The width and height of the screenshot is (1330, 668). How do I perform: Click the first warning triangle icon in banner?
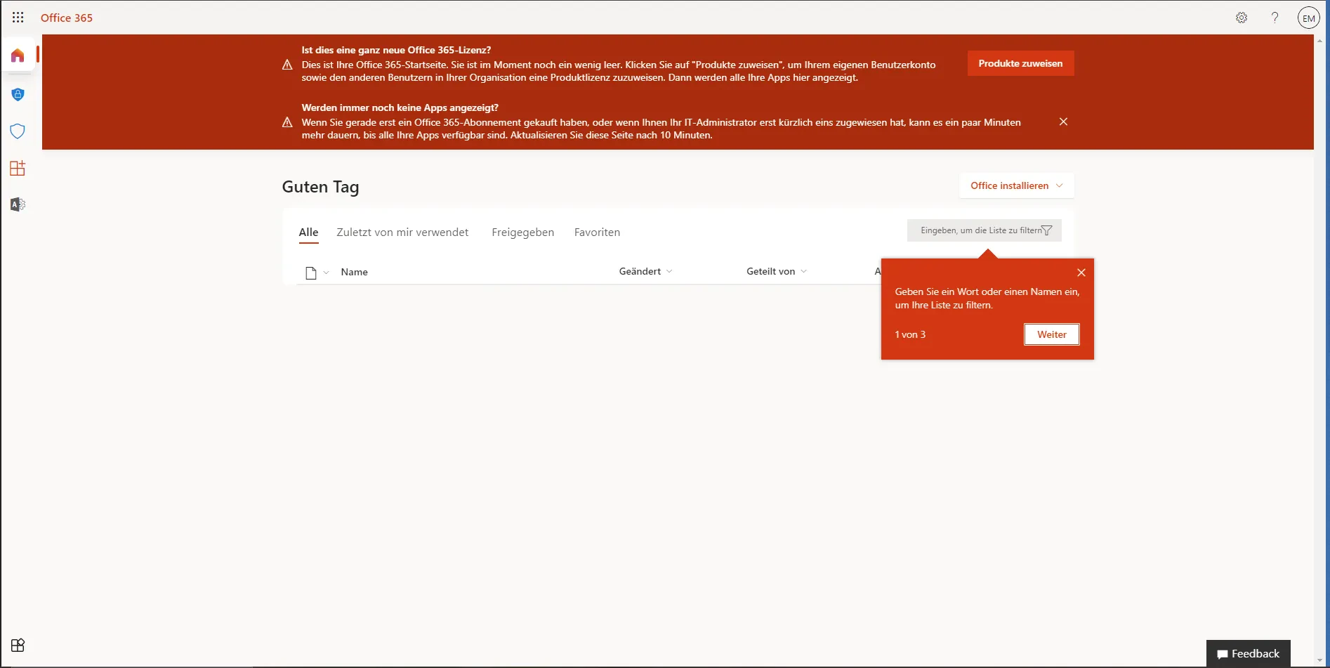click(287, 65)
